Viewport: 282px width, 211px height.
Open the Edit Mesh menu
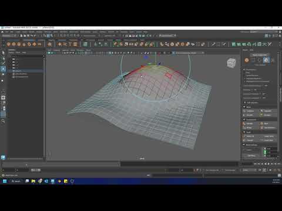click(x=63, y=32)
